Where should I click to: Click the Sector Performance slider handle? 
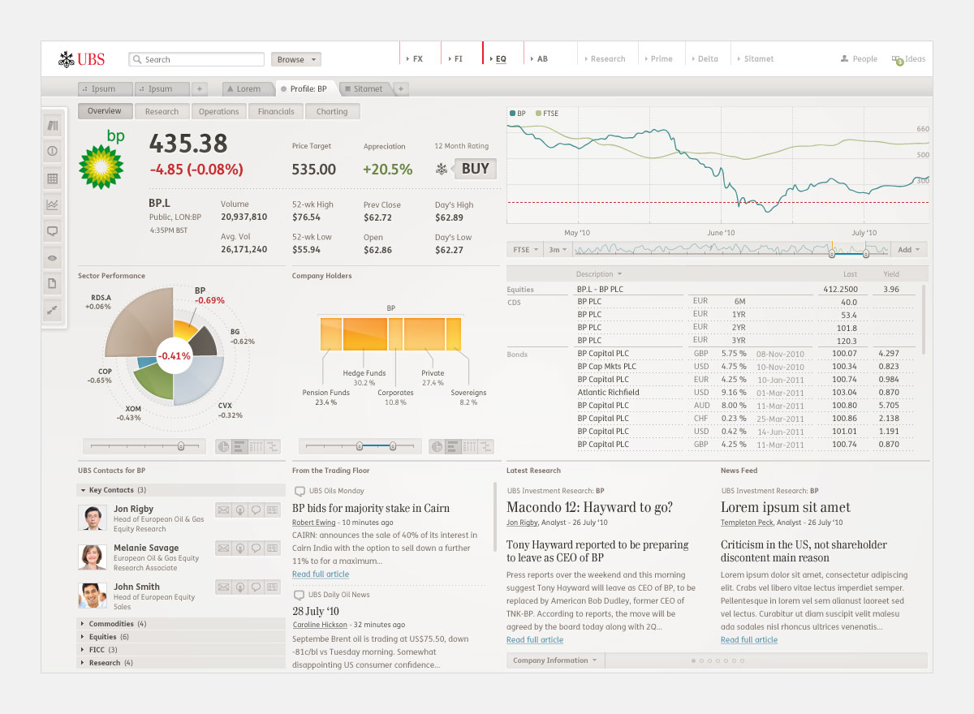coord(181,446)
